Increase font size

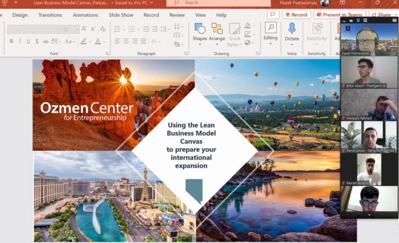pyautogui.click(x=84, y=29)
